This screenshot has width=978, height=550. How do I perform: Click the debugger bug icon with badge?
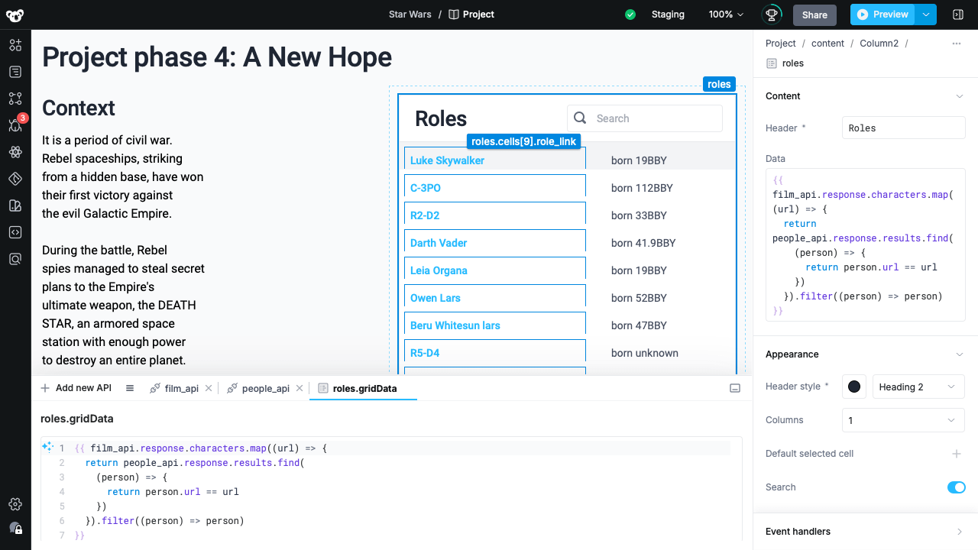(x=15, y=125)
